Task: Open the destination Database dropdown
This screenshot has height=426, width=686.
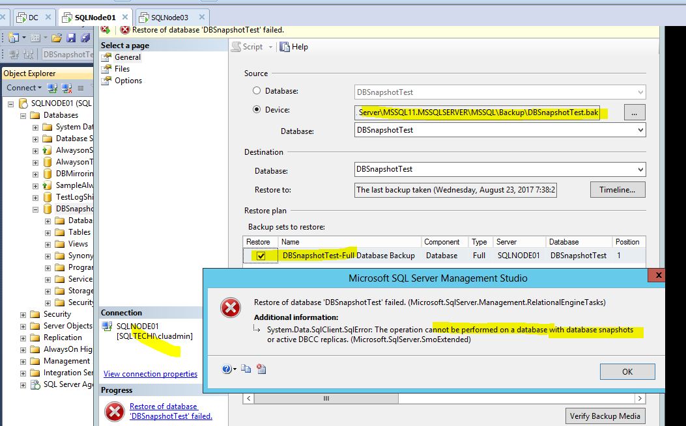Action: point(642,170)
